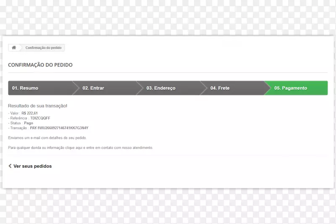The image size is (336, 224).
Task: Open the 'Ver seus pedidos' link
Action: coord(32,166)
